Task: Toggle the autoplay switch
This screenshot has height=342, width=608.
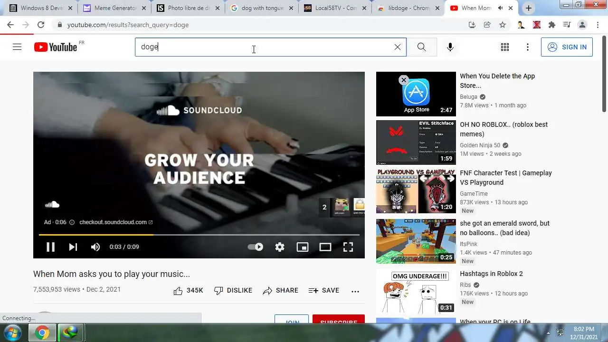Action: click(256, 247)
